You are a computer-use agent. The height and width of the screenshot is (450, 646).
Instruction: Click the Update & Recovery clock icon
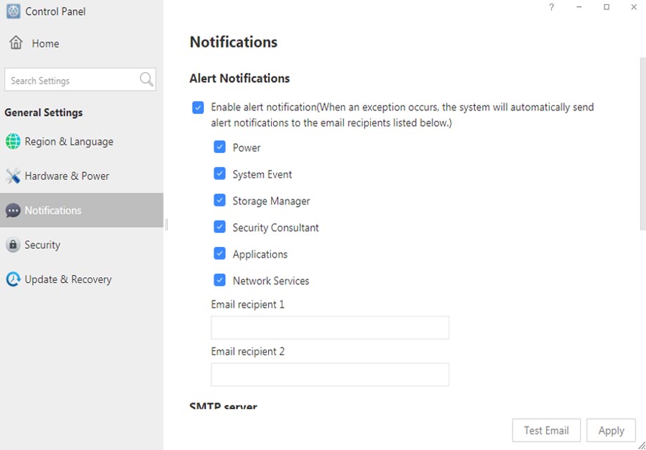pyautogui.click(x=13, y=279)
